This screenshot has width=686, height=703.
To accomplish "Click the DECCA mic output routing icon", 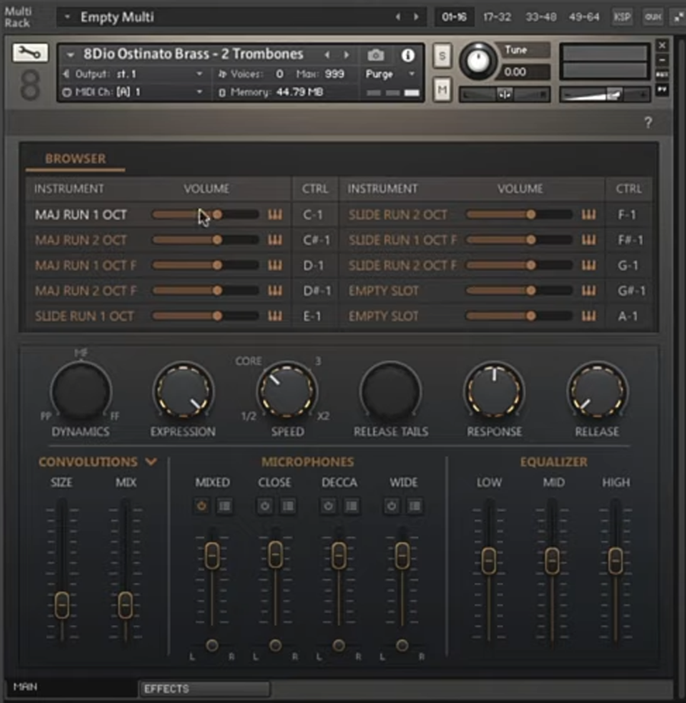I will [351, 506].
